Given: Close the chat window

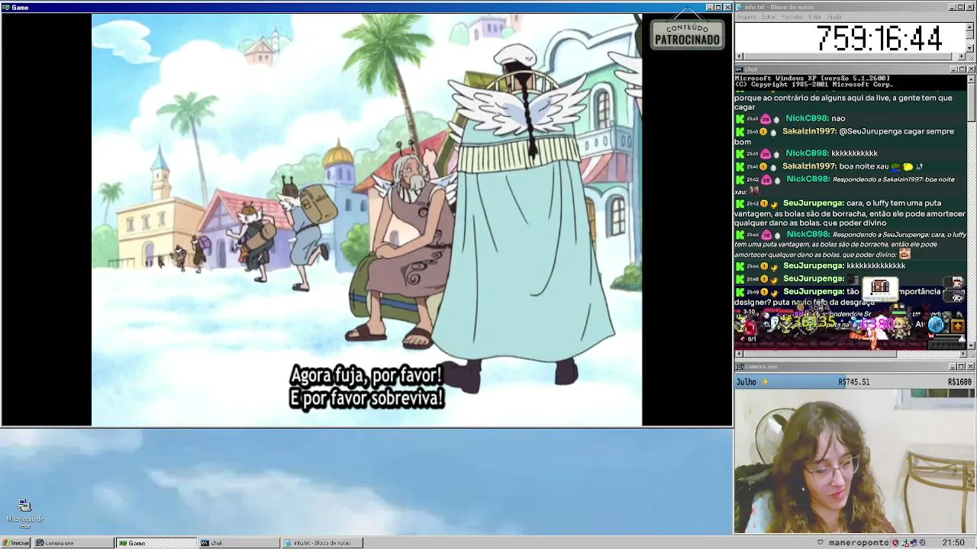Looking at the screenshot, I should coord(971,69).
